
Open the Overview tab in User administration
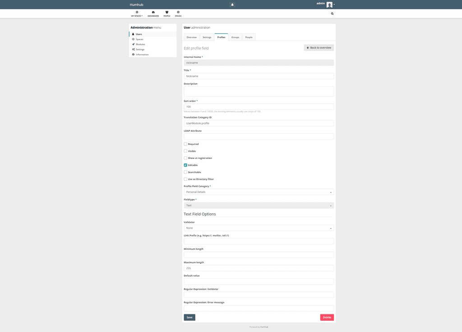(191, 37)
